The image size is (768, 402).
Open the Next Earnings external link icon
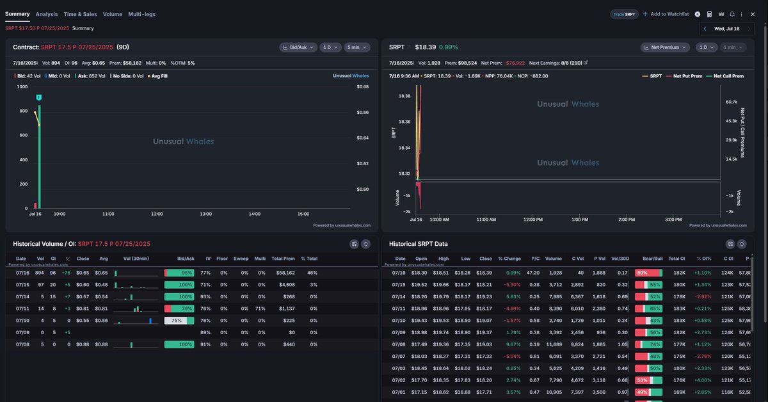[x=586, y=63]
